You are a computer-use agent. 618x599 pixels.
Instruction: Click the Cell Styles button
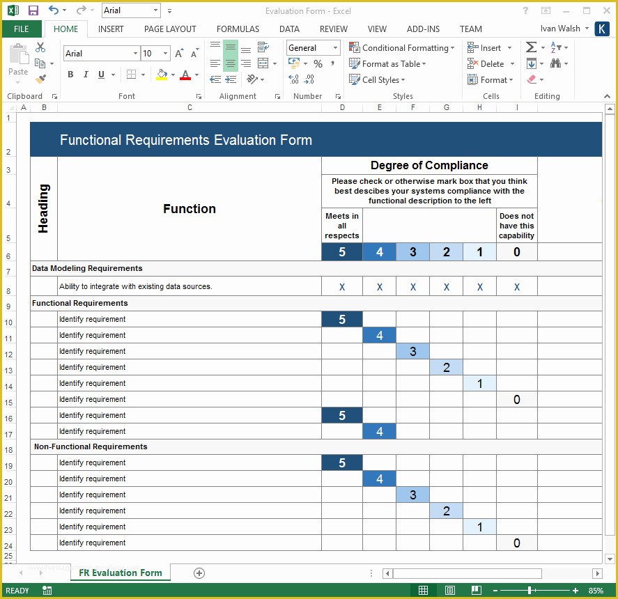pyautogui.click(x=377, y=79)
